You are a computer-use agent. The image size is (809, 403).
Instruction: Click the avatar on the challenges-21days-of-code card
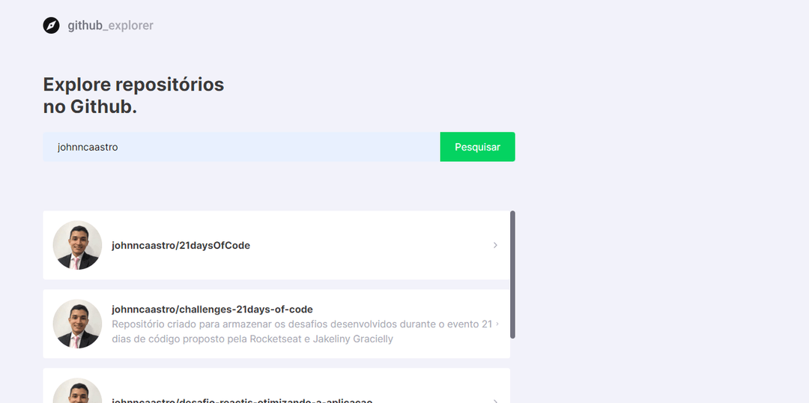(77, 324)
